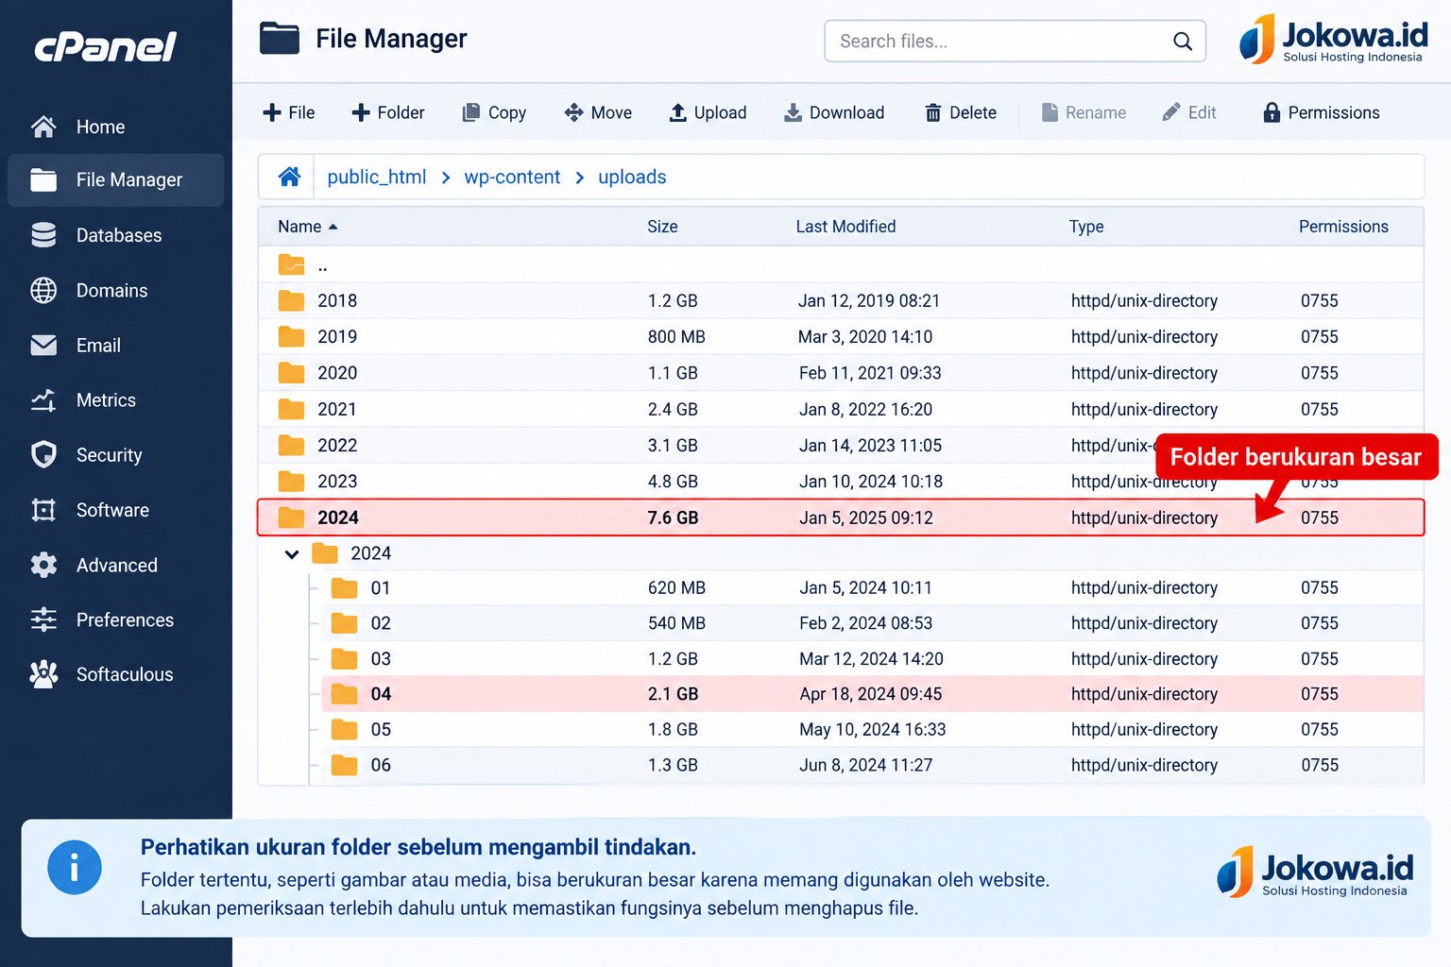This screenshot has height=967, width=1451.
Task: Click the breadcrumb home icon
Action: point(289,177)
